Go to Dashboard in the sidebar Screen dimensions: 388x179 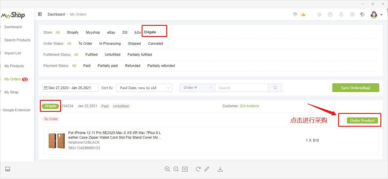(13, 27)
